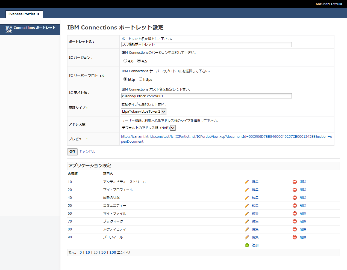The height and width of the screenshot is (270, 347).
Task: Click display order value 10
Action: click(70, 182)
